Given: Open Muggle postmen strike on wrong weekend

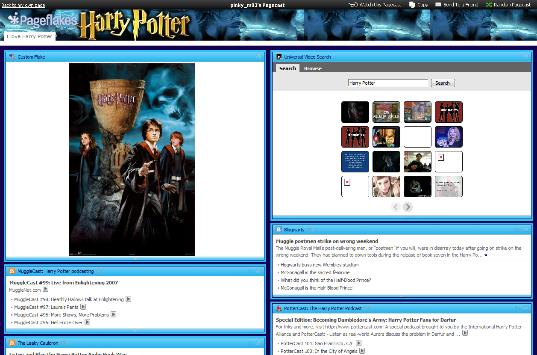Looking at the screenshot, I should coord(327,241).
